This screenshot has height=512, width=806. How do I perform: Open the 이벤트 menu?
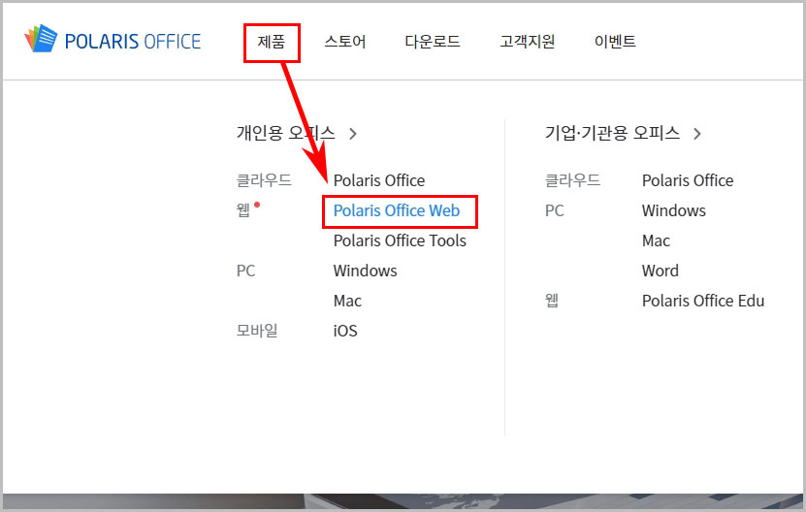(615, 42)
